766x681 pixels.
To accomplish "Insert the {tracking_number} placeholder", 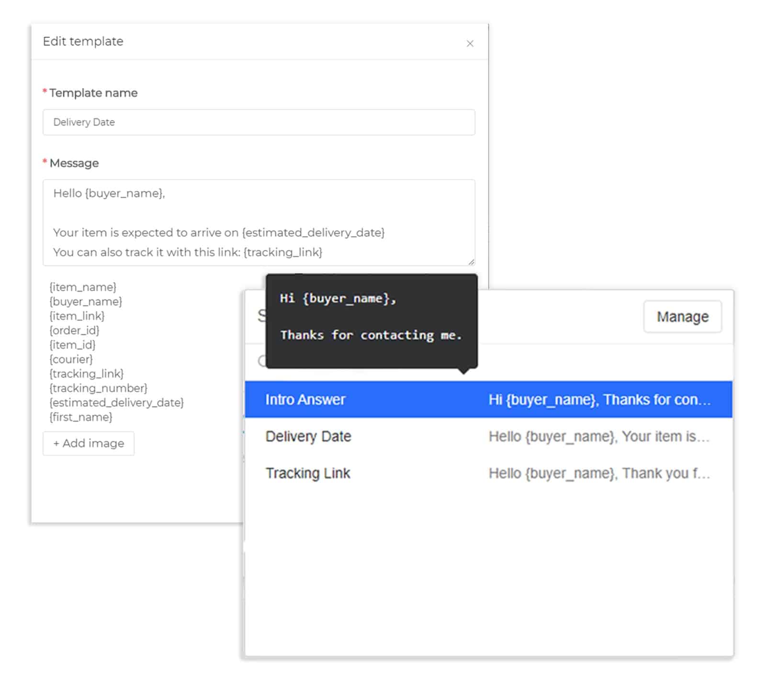I will coord(98,388).
